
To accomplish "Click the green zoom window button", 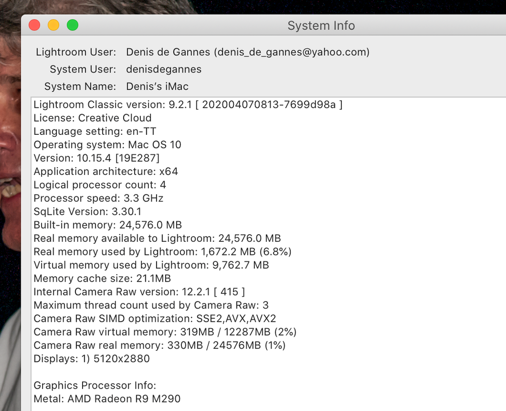I will (72, 25).
